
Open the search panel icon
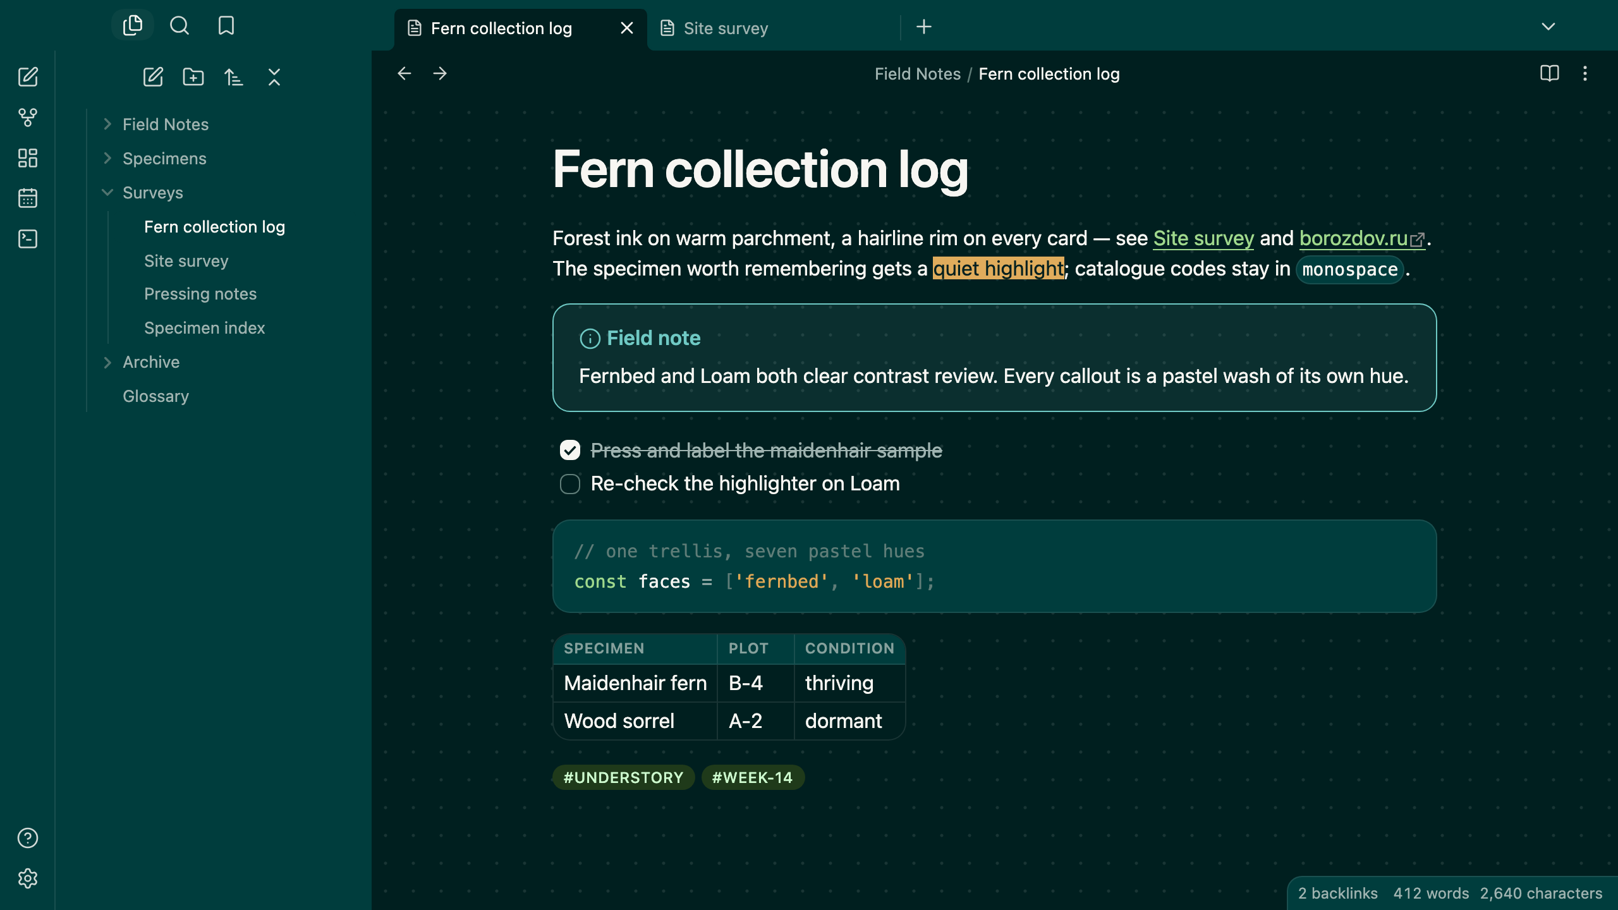179,26
